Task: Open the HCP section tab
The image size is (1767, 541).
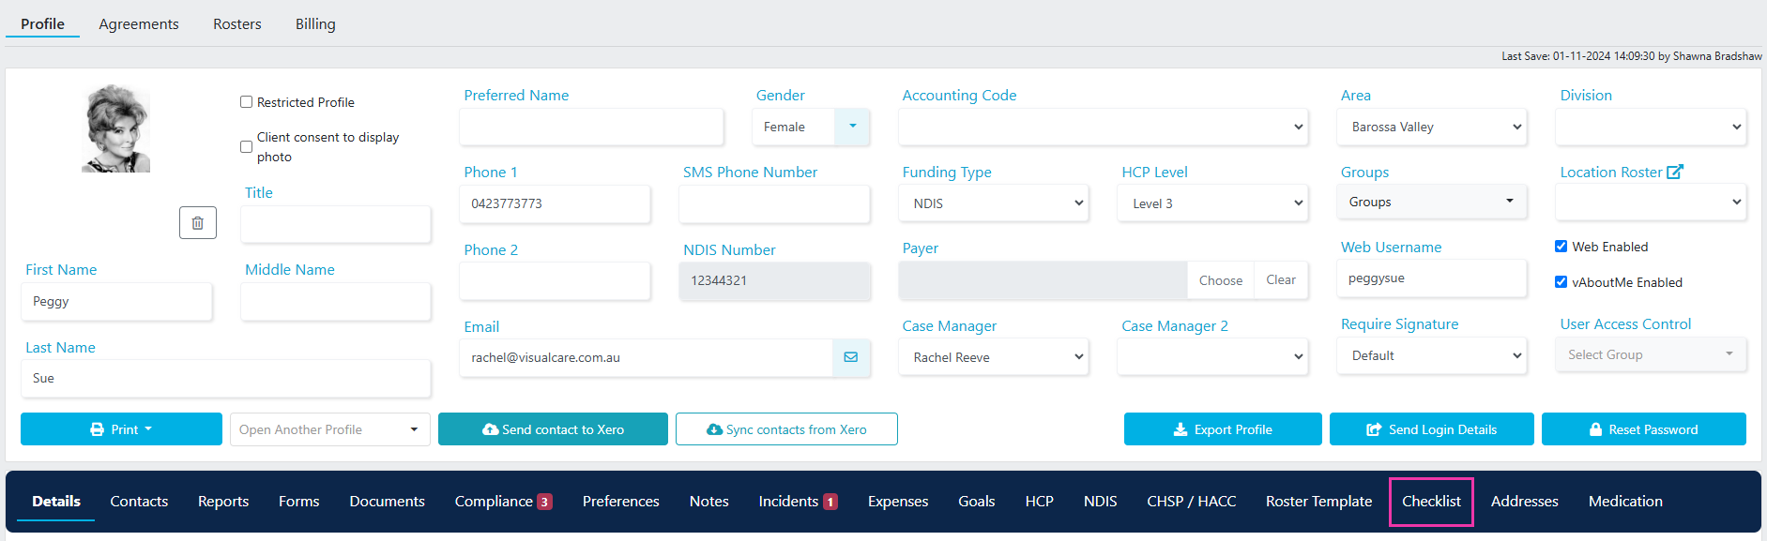Action: pos(1040,502)
